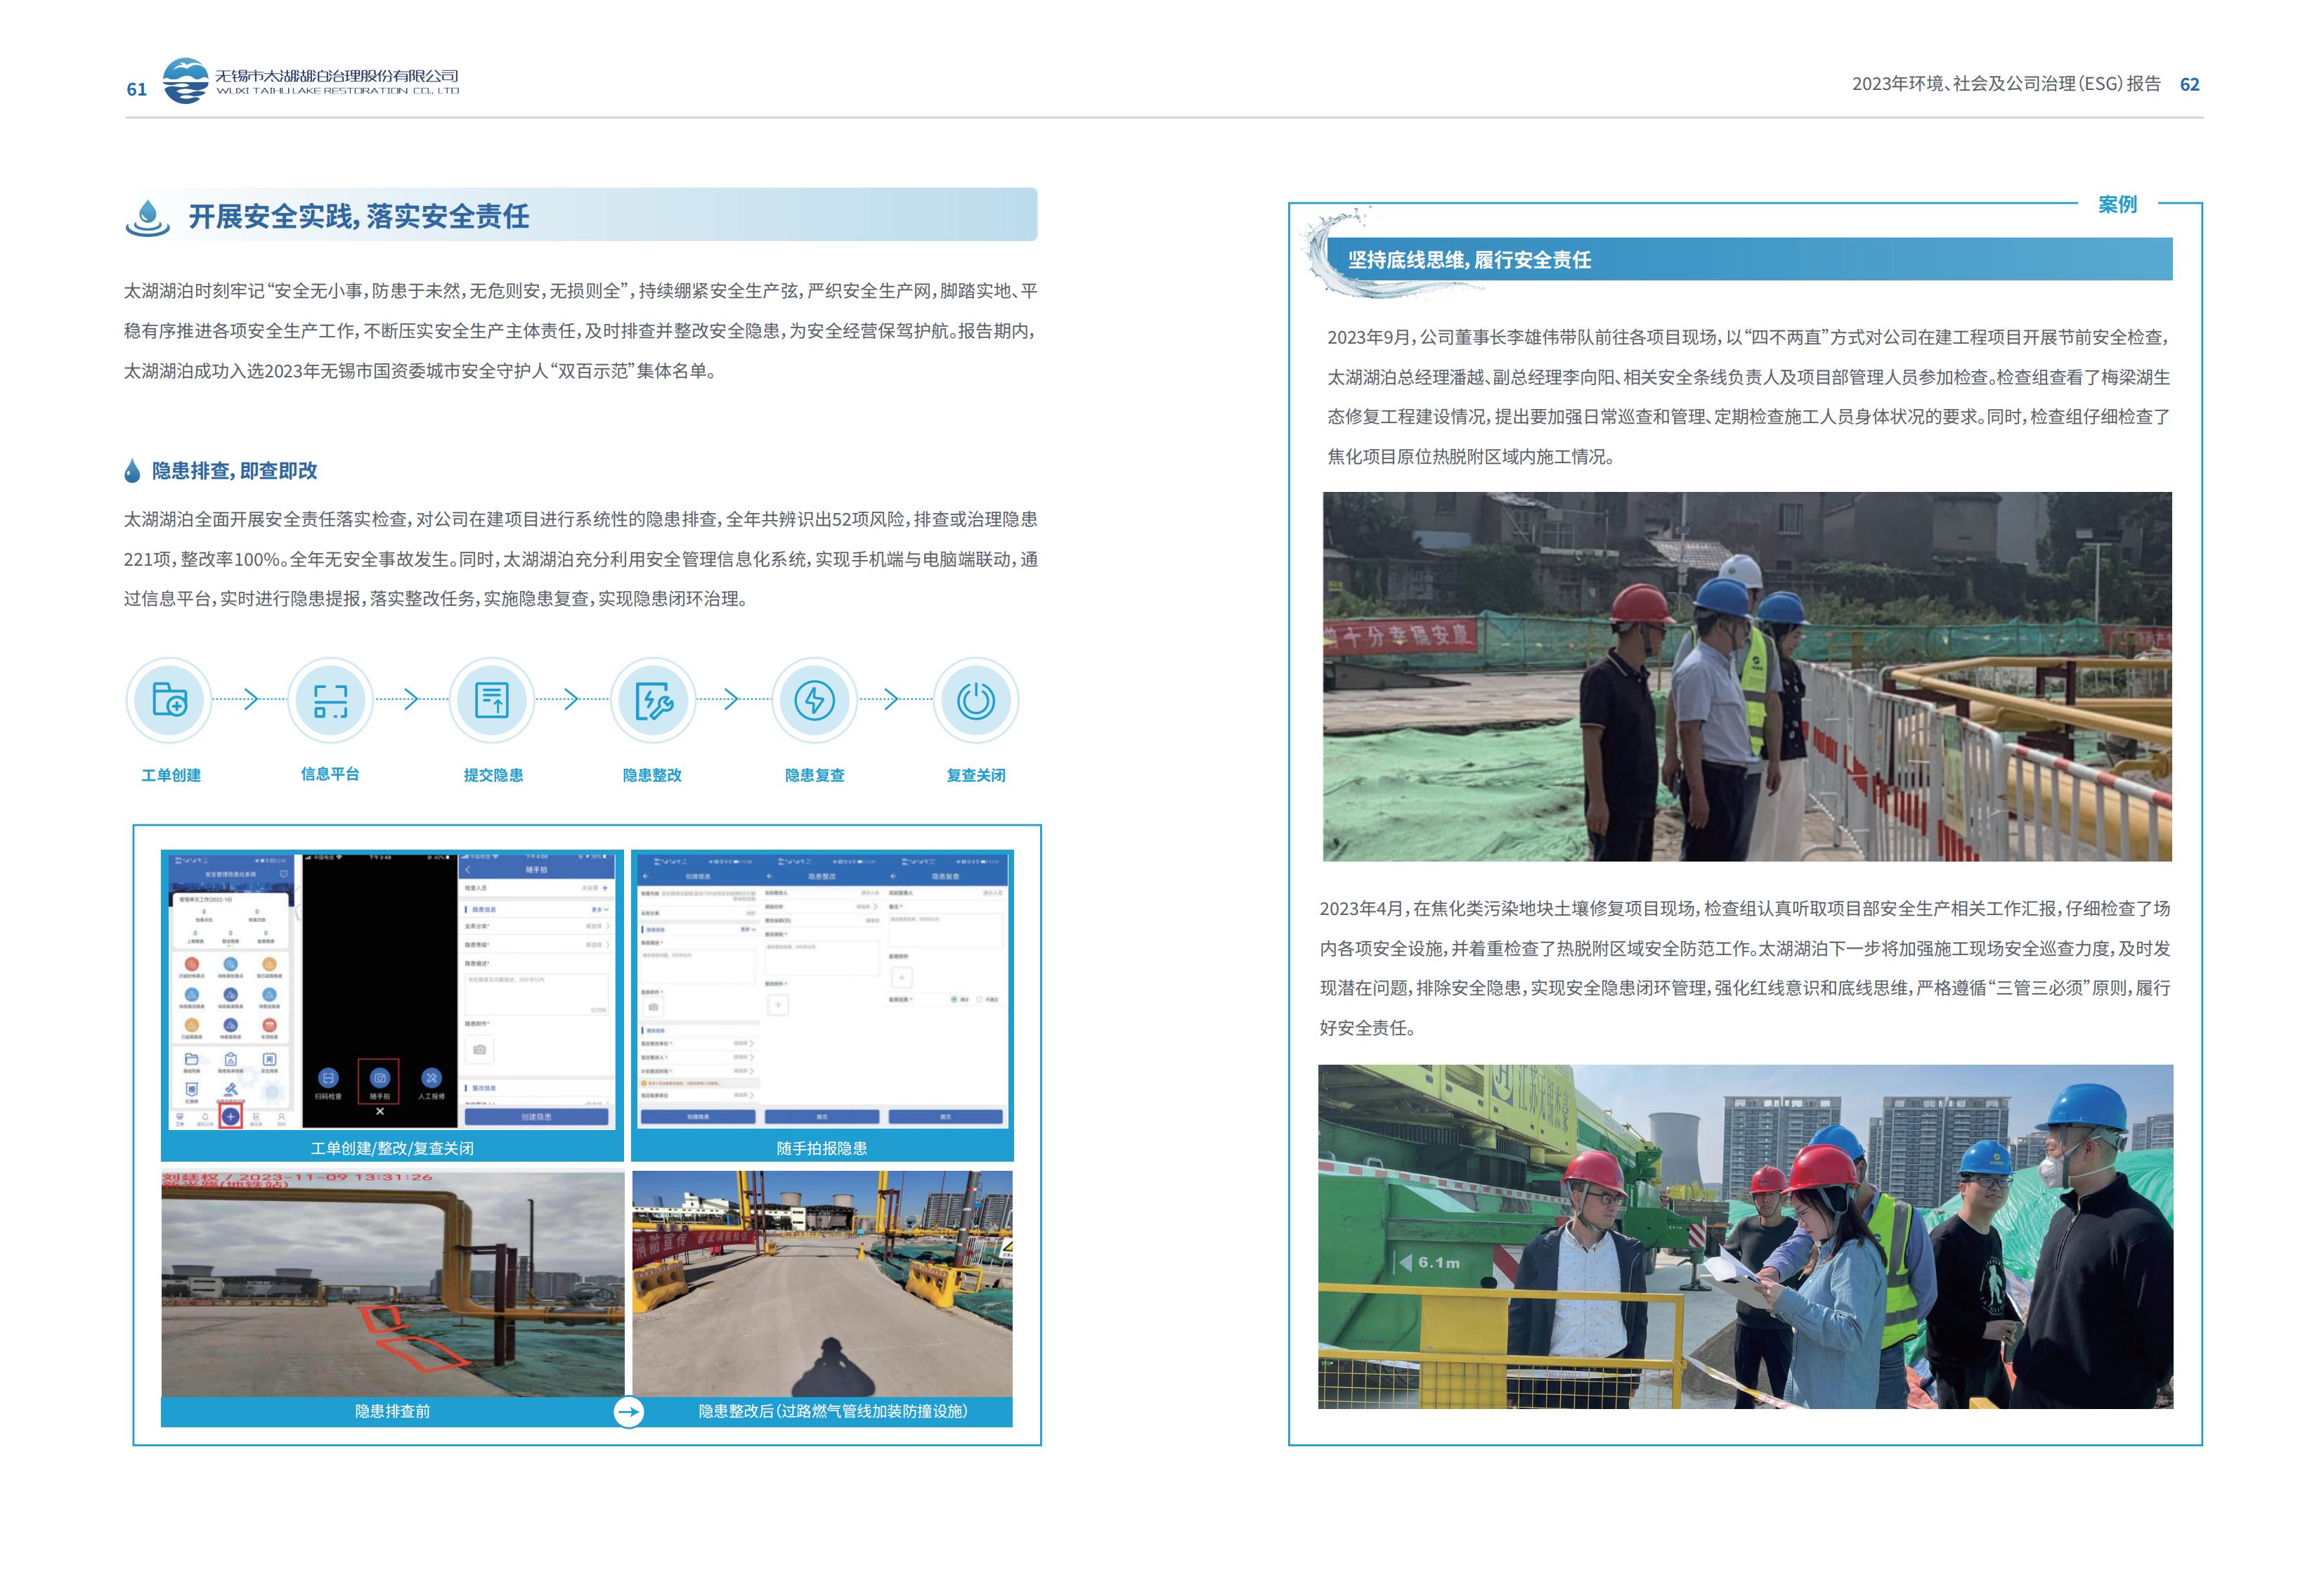The height and width of the screenshot is (1577, 2324).
Task: Tap the 人工报修 repair icon
Action: 432,1078
